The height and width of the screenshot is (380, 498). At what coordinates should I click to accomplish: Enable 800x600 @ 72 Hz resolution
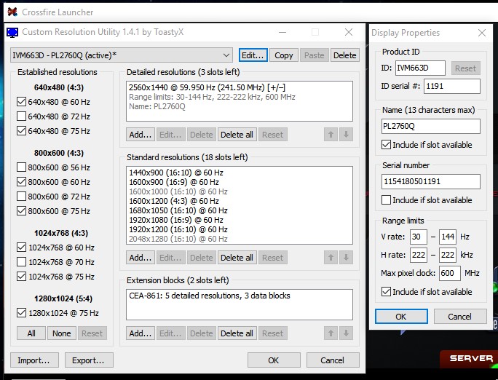21,197
